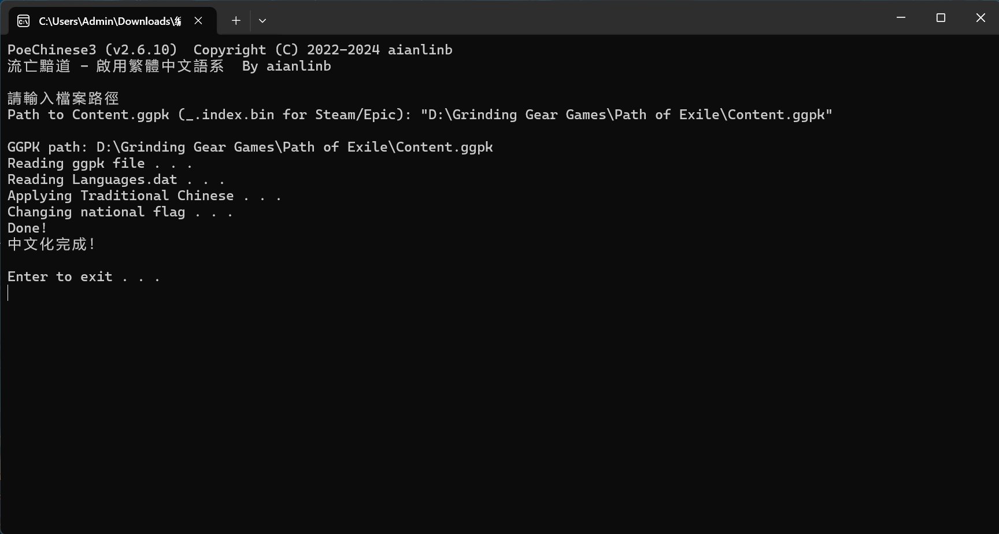Click the Applying Traditional Chinese line
The image size is (999, 534).
(144, 196)
